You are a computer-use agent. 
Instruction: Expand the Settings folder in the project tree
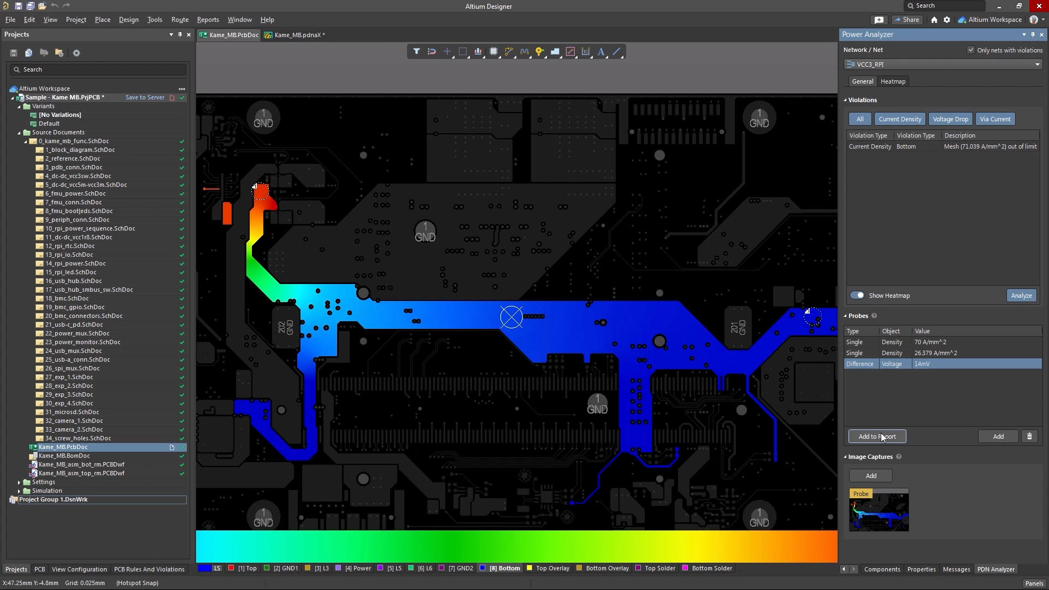click(x=19, y=482)
